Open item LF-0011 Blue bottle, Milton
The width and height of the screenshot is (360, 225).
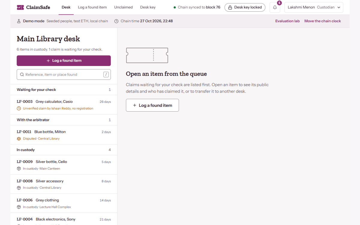pos(64,135)
